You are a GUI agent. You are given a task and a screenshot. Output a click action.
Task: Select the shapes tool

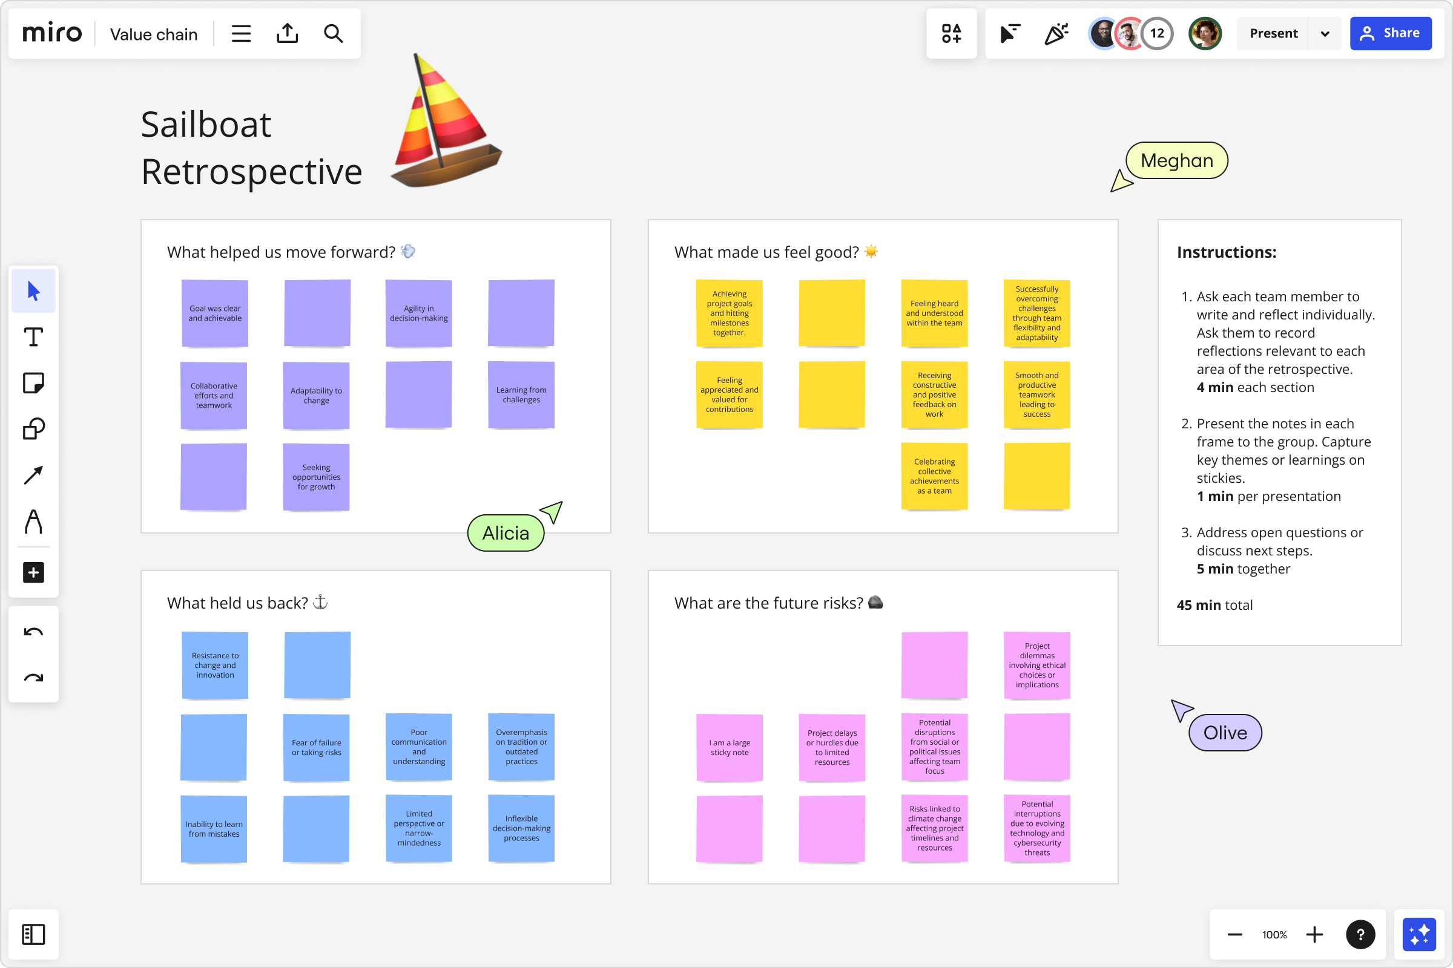click(x=33, y=429)
